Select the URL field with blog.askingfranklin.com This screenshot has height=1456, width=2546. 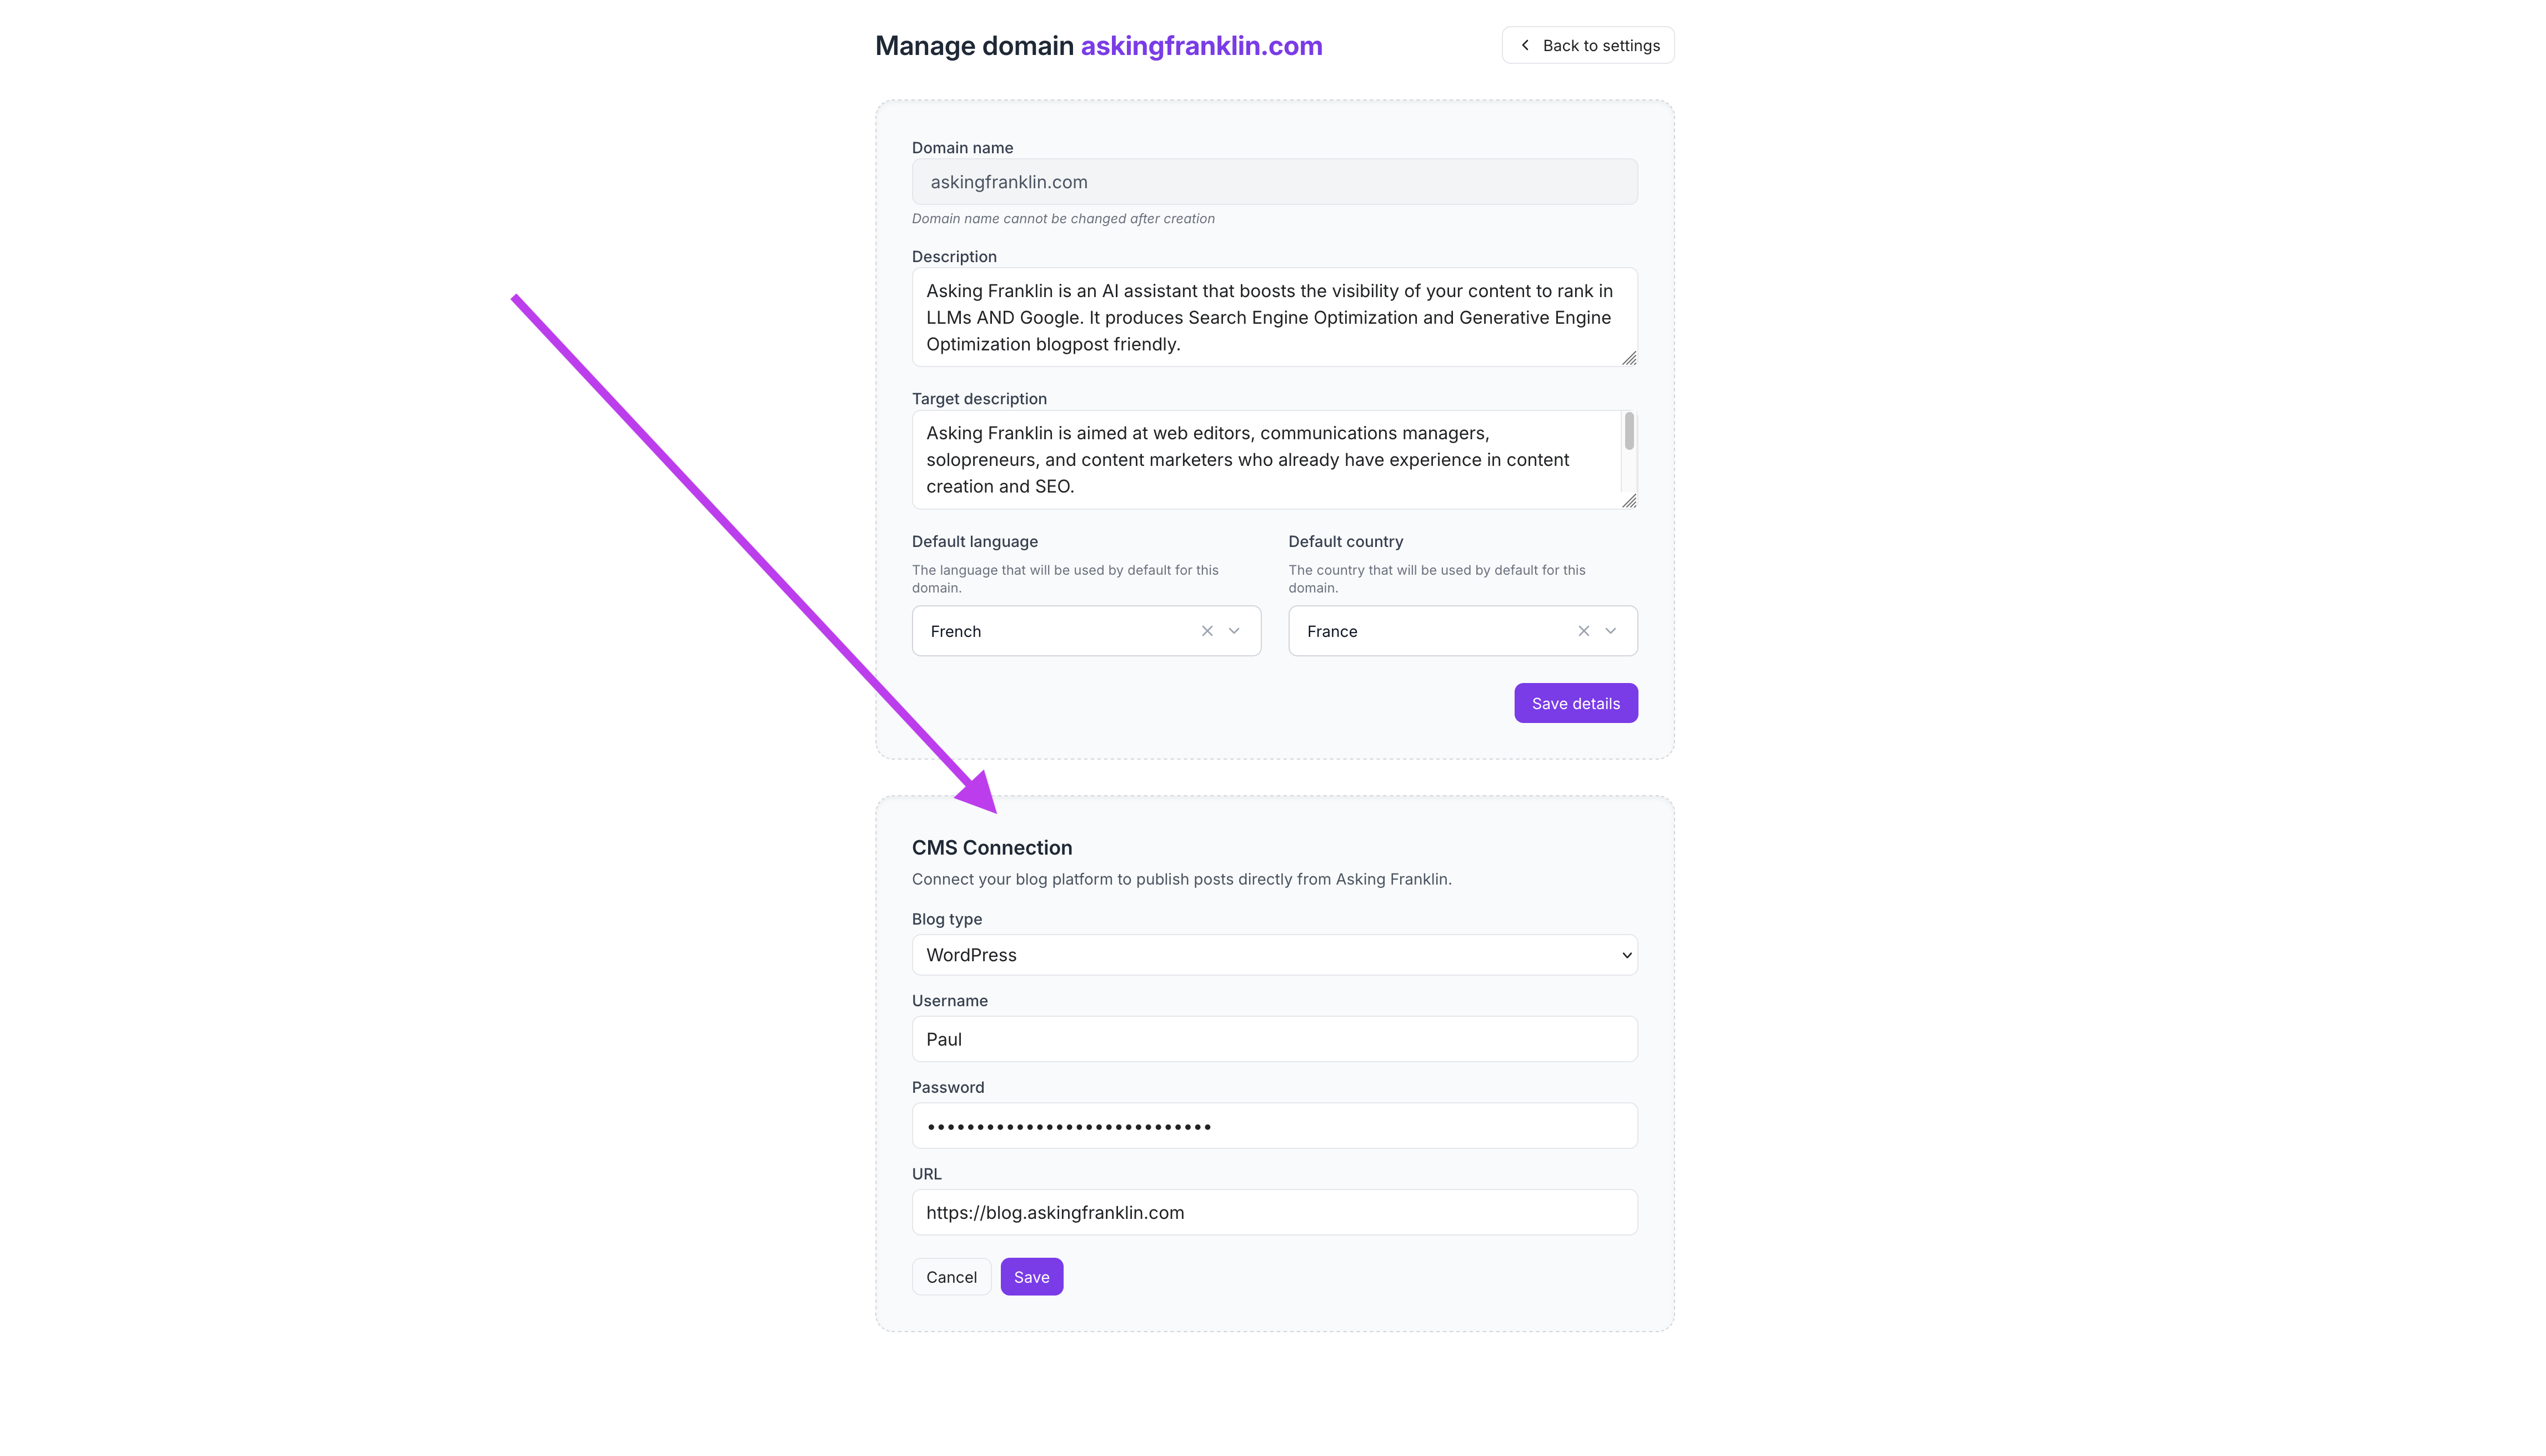click(x=1273, y=1212)
